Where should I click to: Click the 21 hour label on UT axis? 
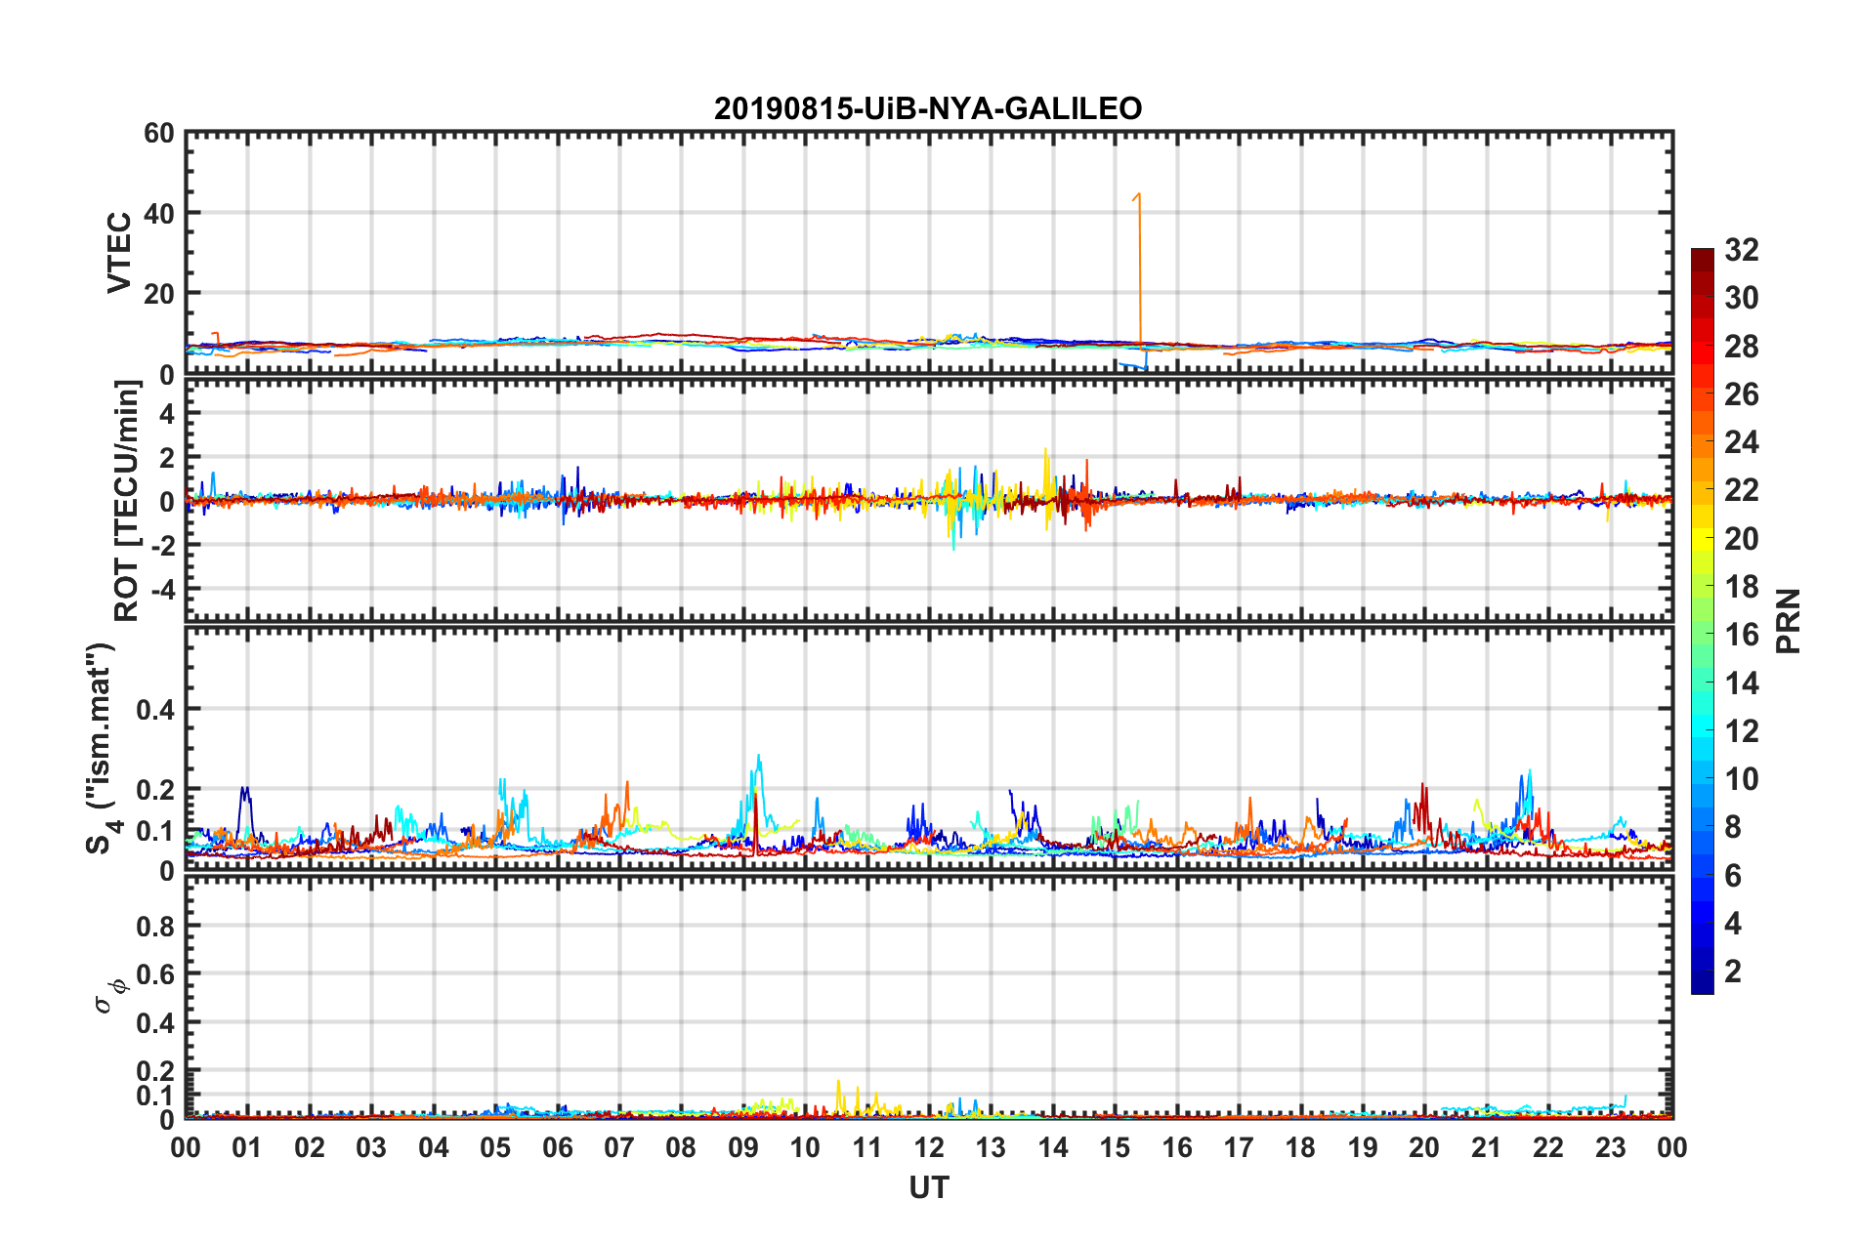1486,1147
